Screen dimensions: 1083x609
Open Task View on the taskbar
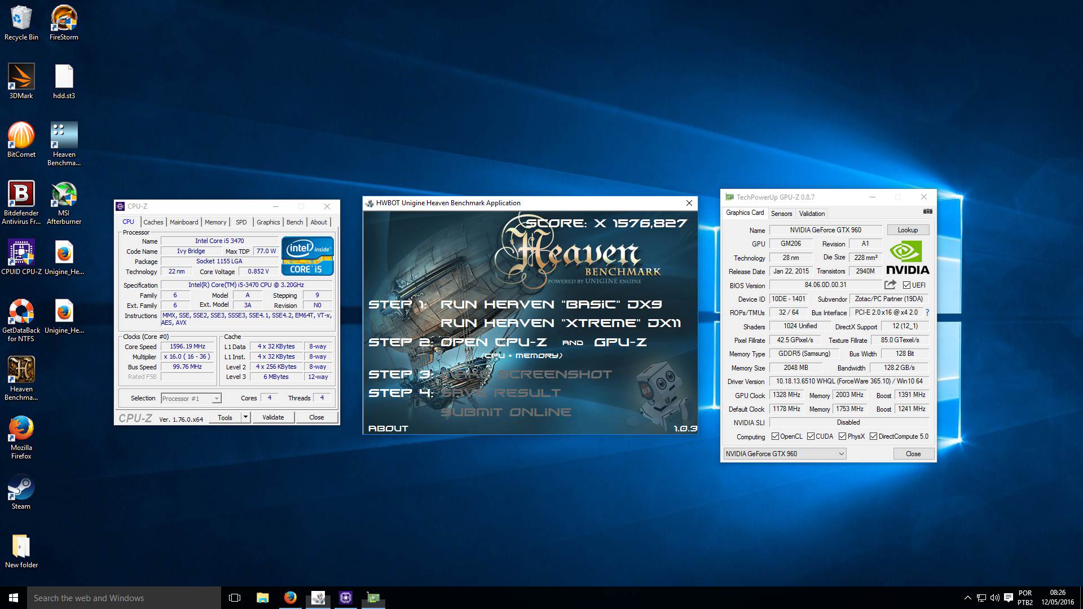(235, 598)
